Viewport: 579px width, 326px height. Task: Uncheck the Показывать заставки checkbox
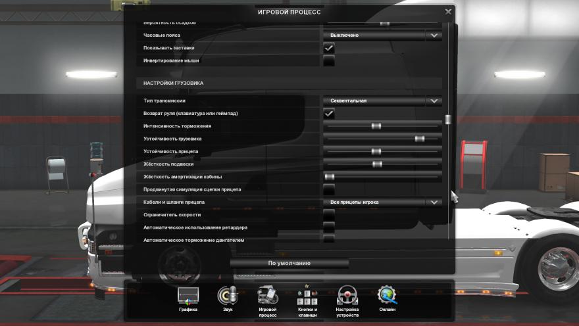pos(328,48)
